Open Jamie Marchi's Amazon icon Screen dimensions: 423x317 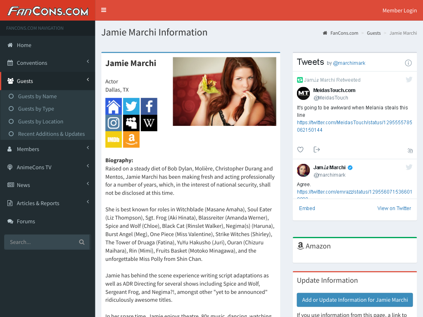click(x=131, y=140)
